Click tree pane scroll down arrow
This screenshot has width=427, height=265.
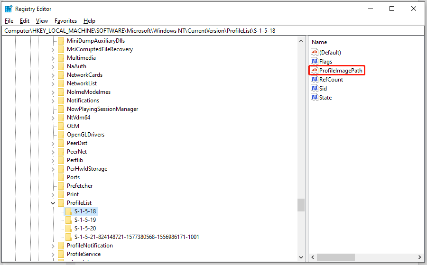point(301,257)
